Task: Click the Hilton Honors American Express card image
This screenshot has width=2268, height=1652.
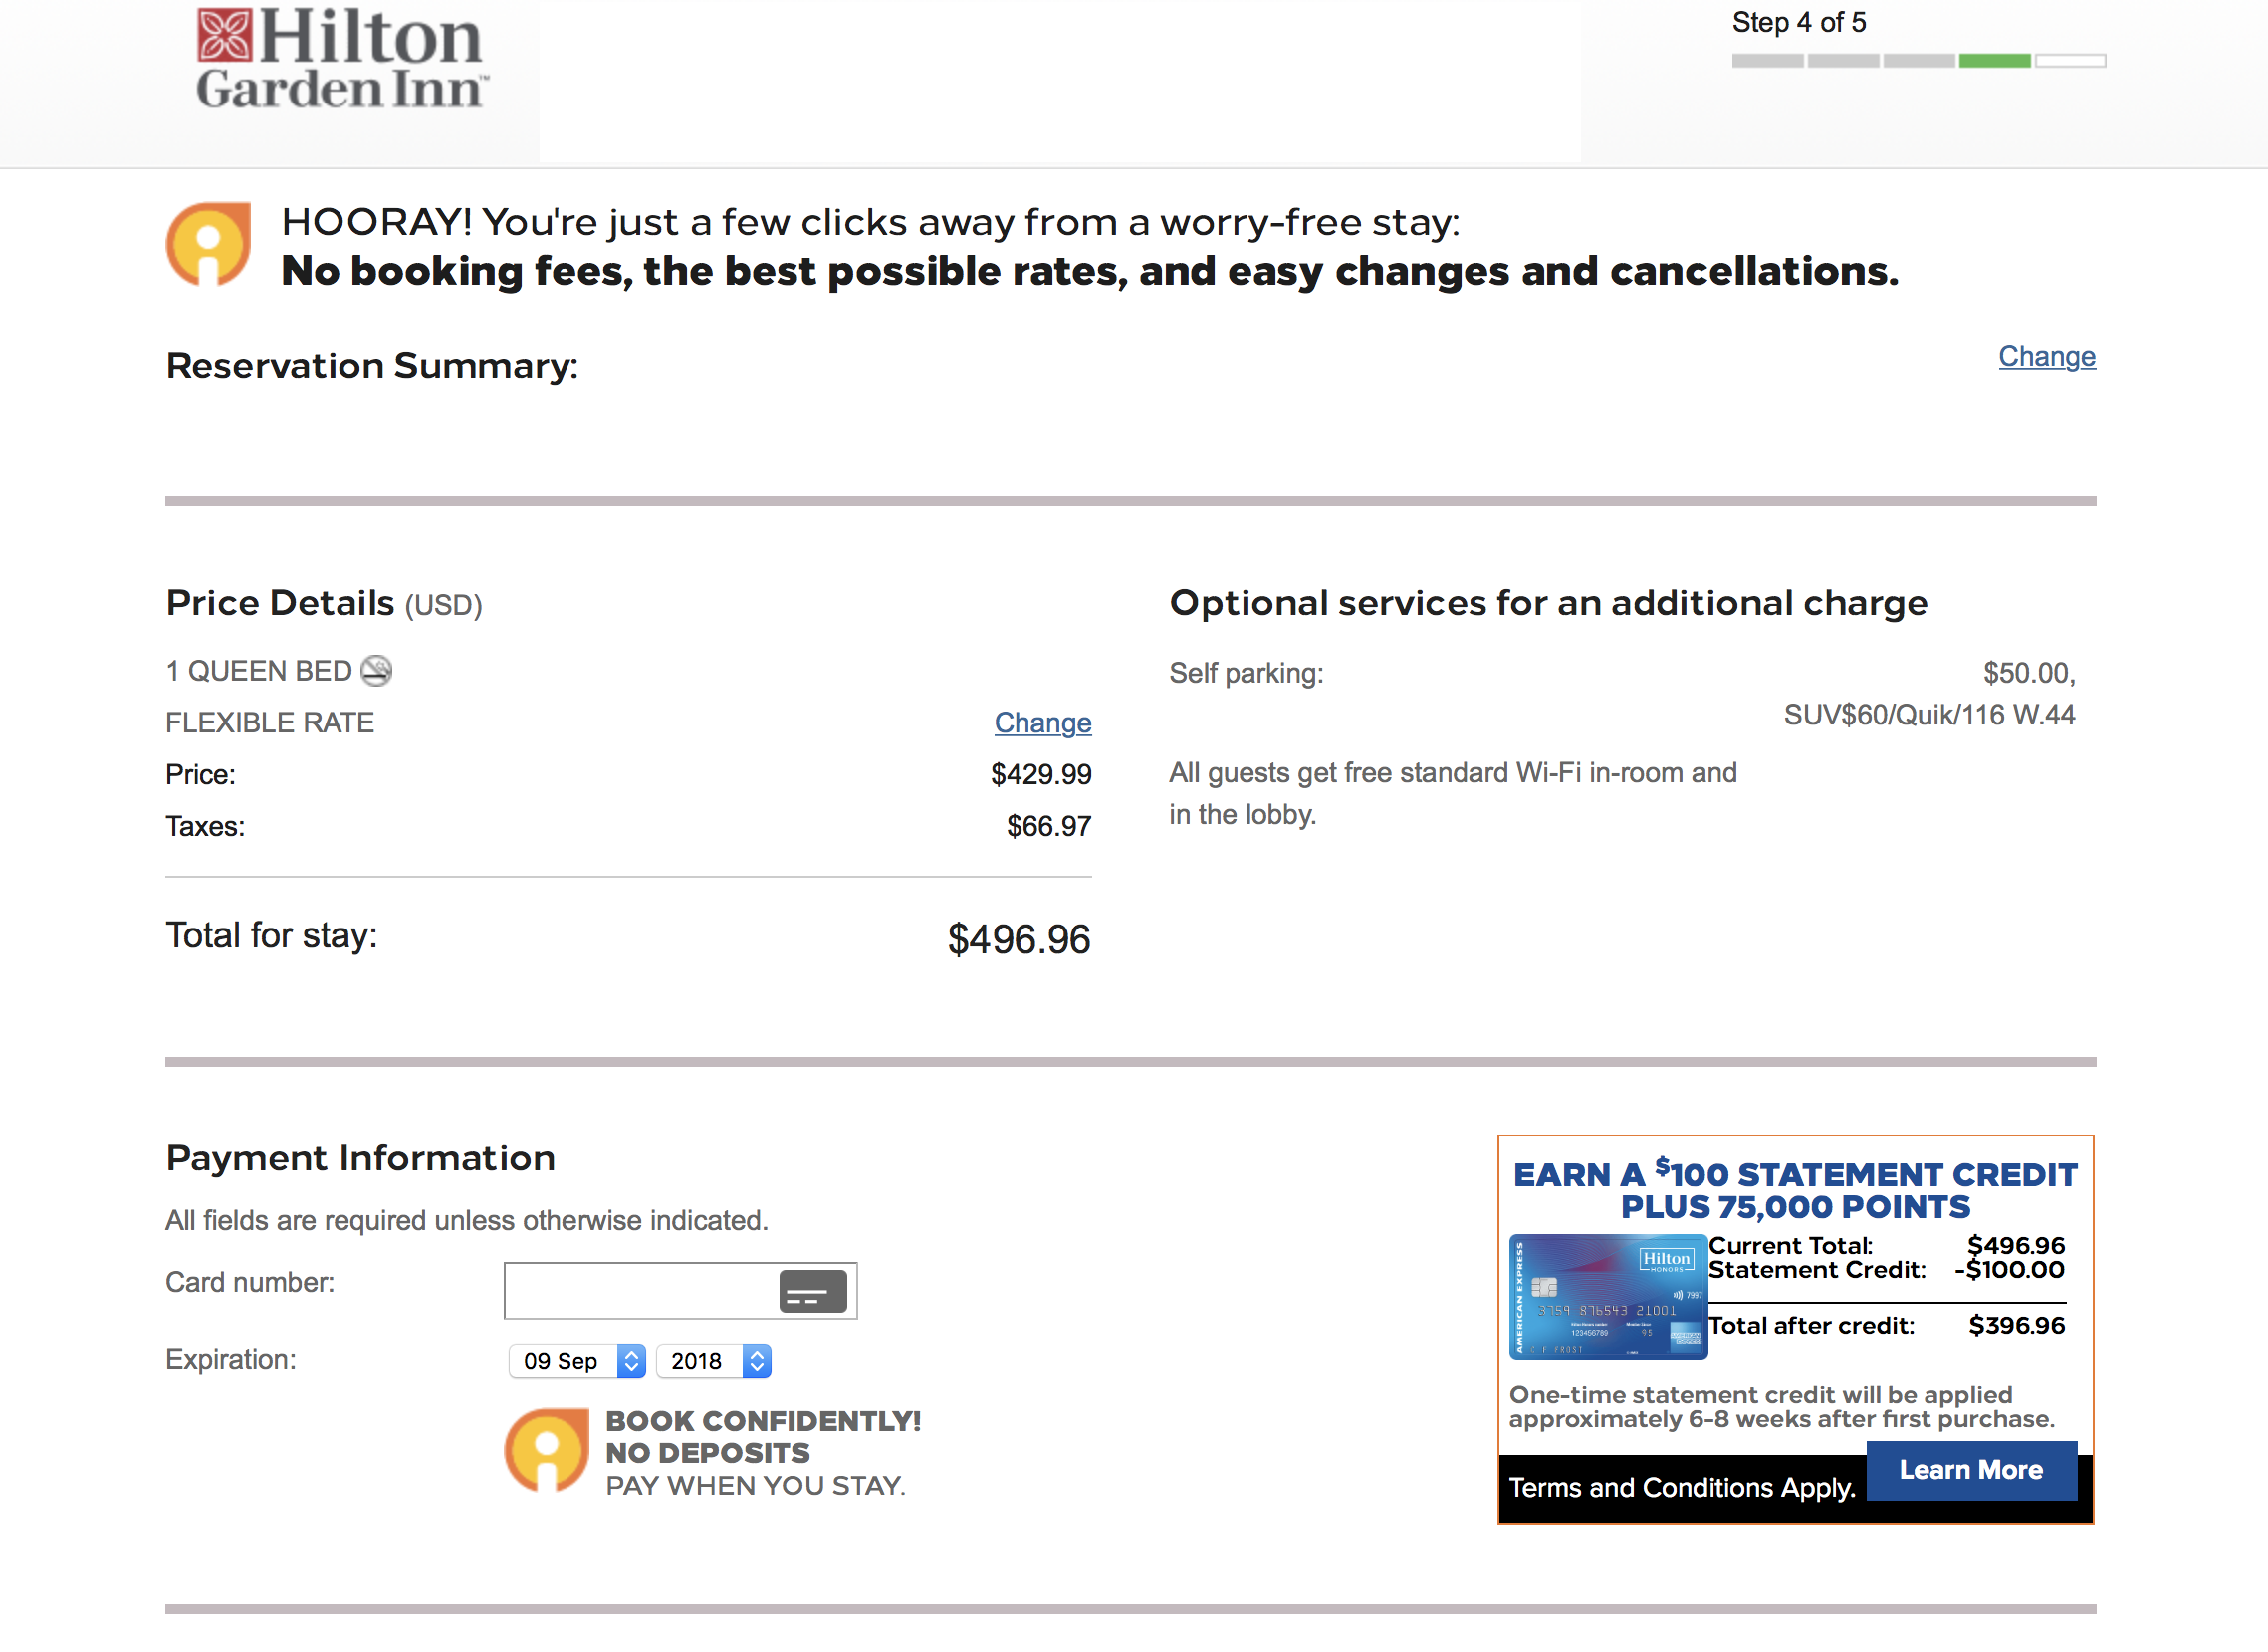Action: click(x=1608, y=1297)
